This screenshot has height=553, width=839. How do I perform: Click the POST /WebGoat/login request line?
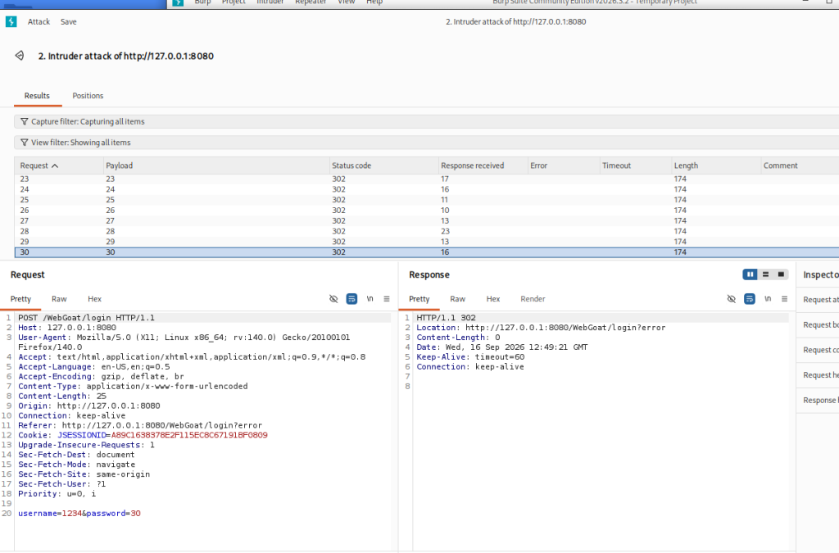coord(86,318)
